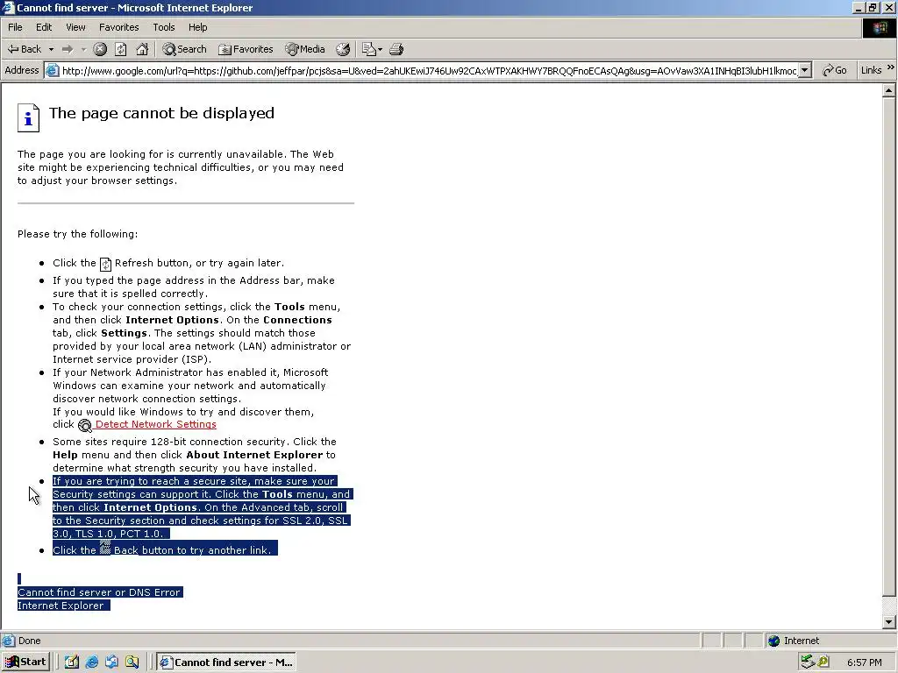Screen dimensions: 898x673
Task: Click the info page icon beside heading
Action: tap(28, 118)
